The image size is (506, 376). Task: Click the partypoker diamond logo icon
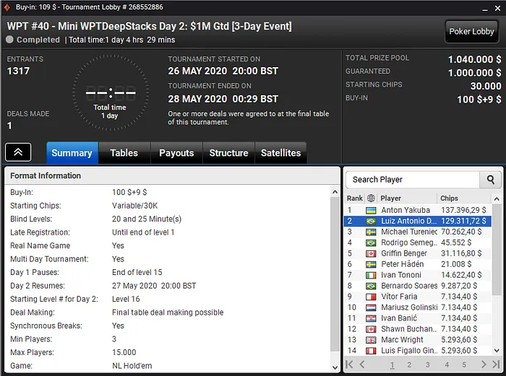(7, 7)
